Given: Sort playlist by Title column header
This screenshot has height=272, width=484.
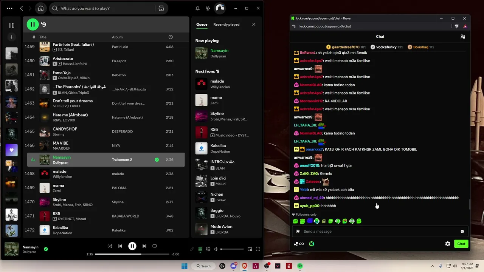Looking at the screenshot, I should (x=43, y=37).
